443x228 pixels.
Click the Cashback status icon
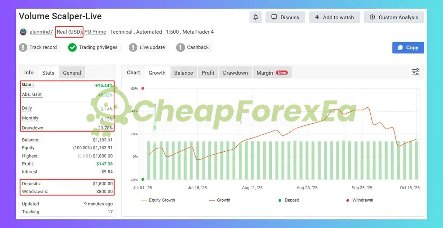180,47
